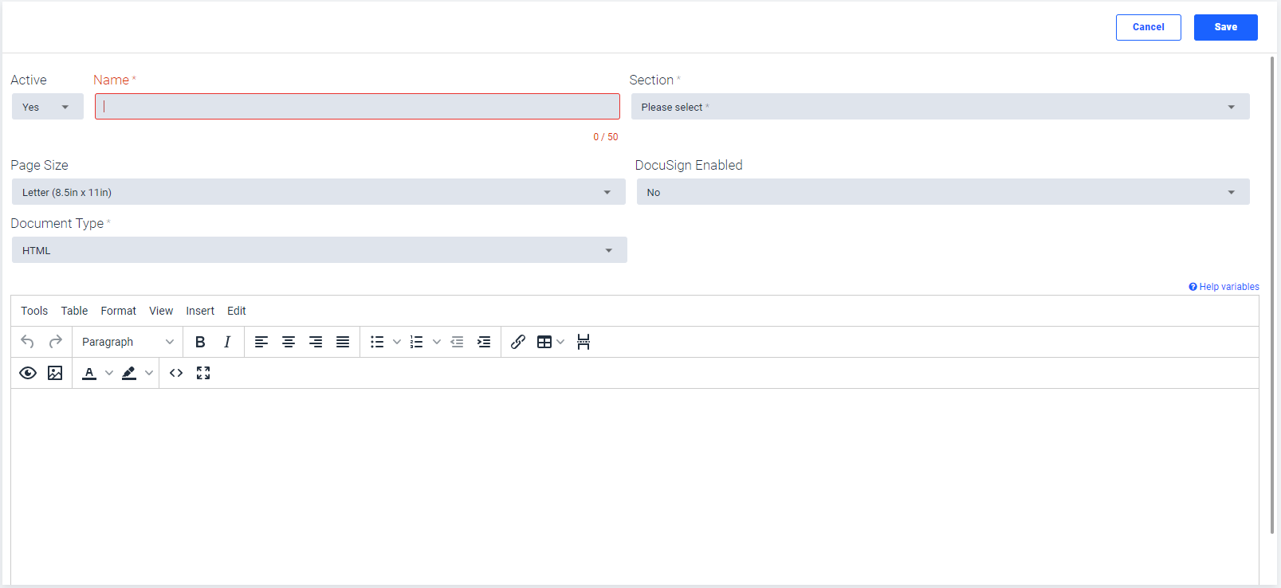1281x588 pixels.
Task: Justify text alignment
Action: (x=343, y=342)
